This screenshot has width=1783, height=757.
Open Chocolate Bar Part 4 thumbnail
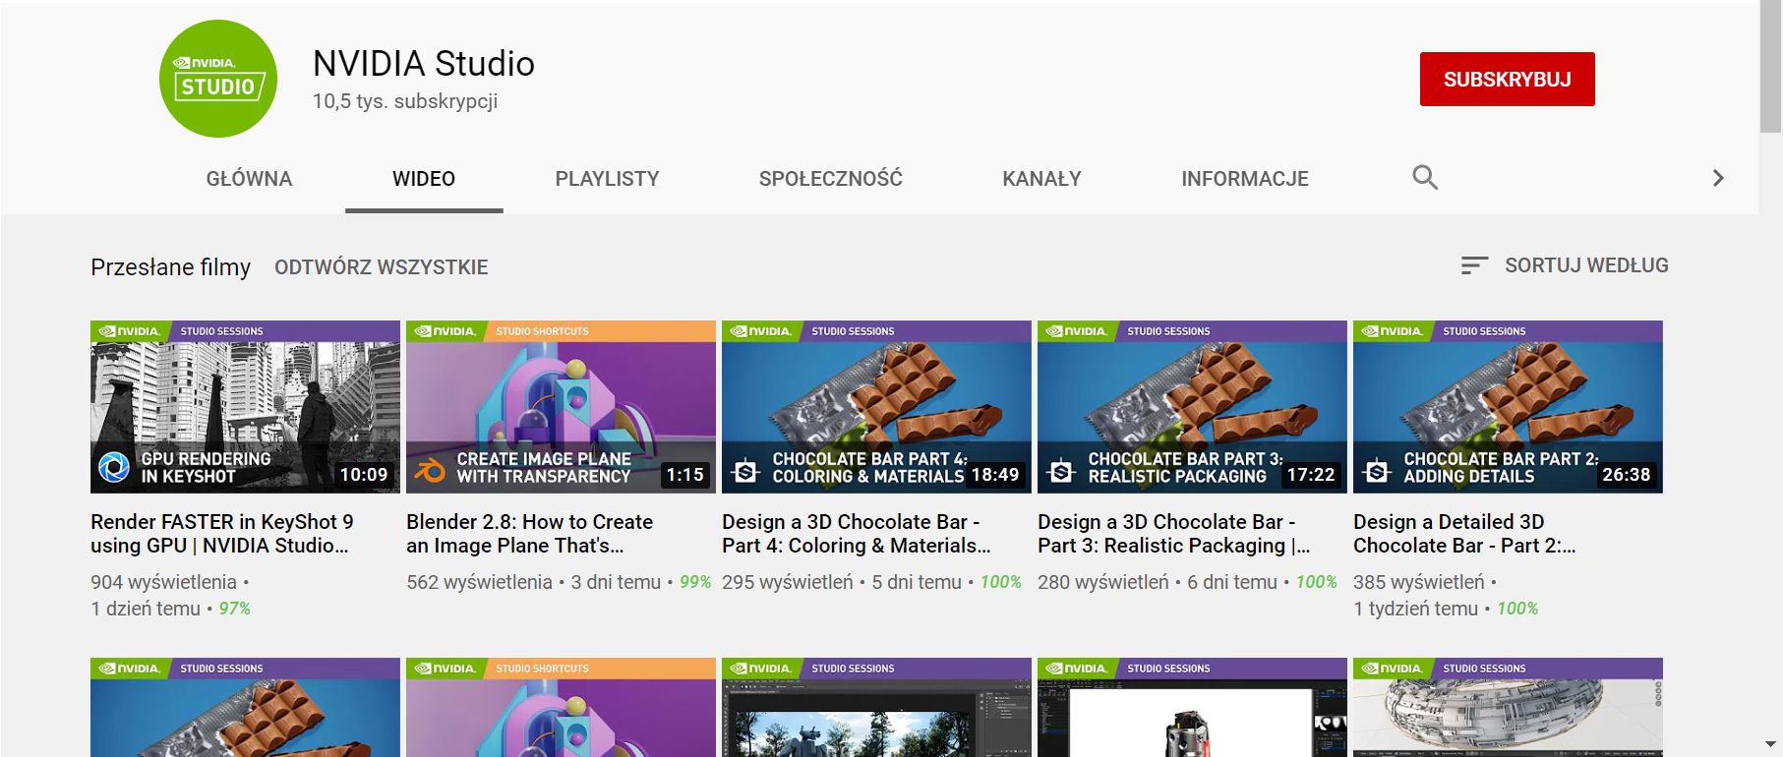[876, 407]
